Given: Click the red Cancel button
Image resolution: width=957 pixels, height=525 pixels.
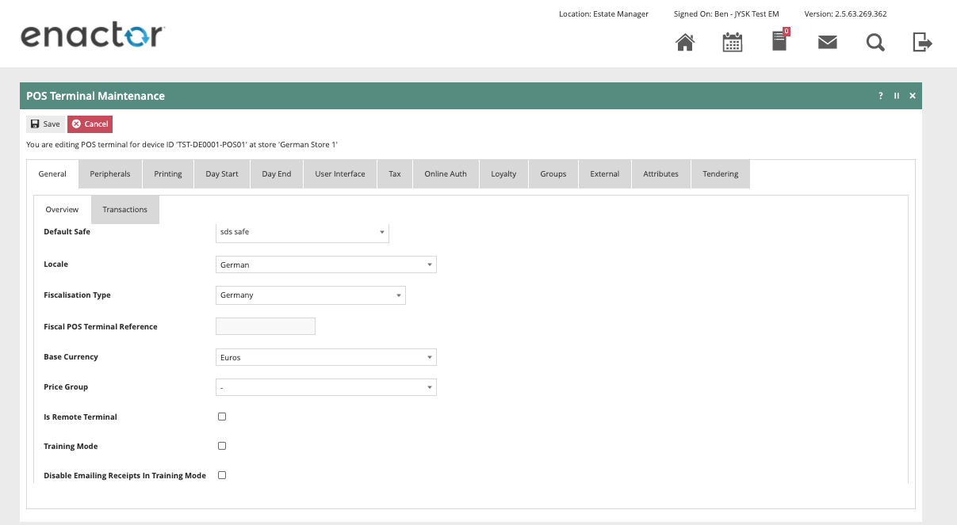Looking at the screenshot, I should pyautogui.click(x=90, y=124).
